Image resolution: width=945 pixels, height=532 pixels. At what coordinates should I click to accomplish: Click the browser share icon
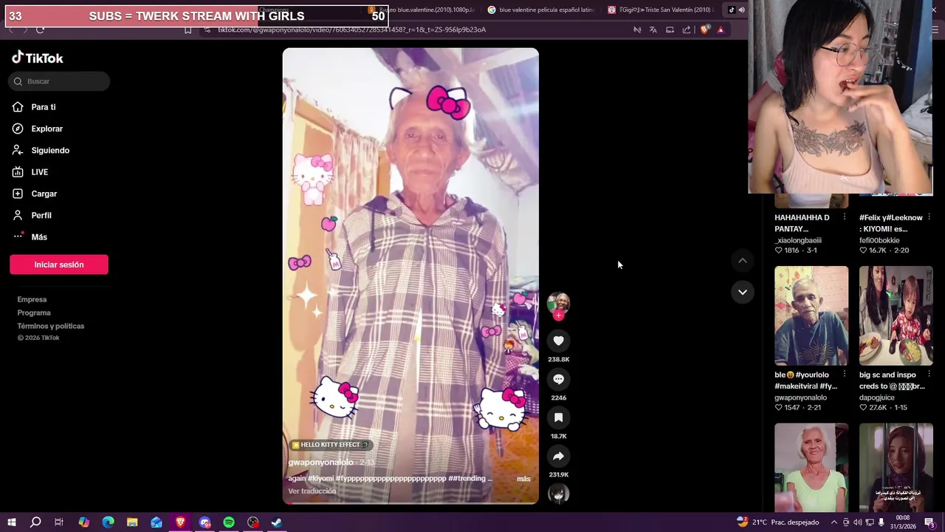(687, 30)
